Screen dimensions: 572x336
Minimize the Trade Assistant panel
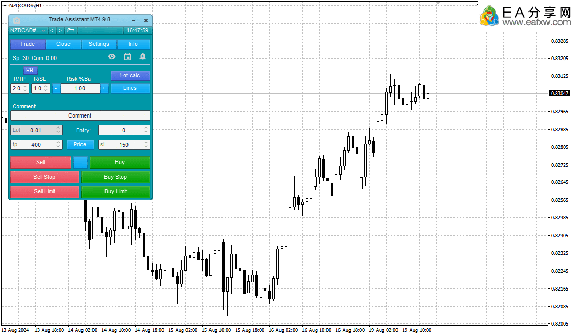pyautogui.click(x=134, y=21)
